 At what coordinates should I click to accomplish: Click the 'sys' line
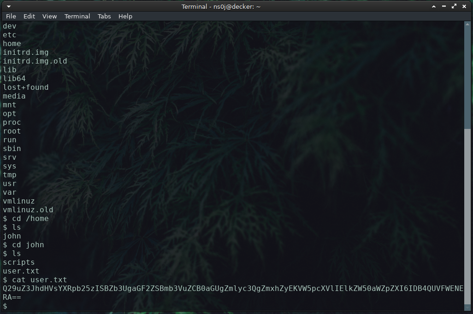pyautogui.click(x=9, y=166)
